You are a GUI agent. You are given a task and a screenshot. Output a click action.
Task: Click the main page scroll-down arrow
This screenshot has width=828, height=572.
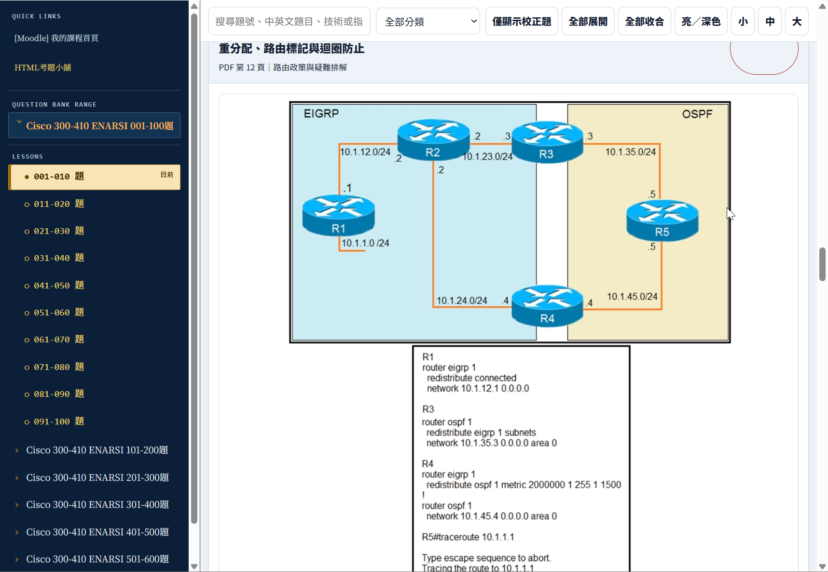click(x=823, y=566)
